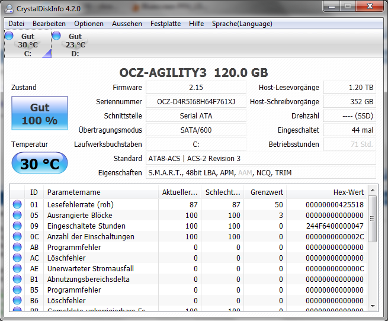
Task: Click the Grenzwert value 50
Action: coord(278,205)
